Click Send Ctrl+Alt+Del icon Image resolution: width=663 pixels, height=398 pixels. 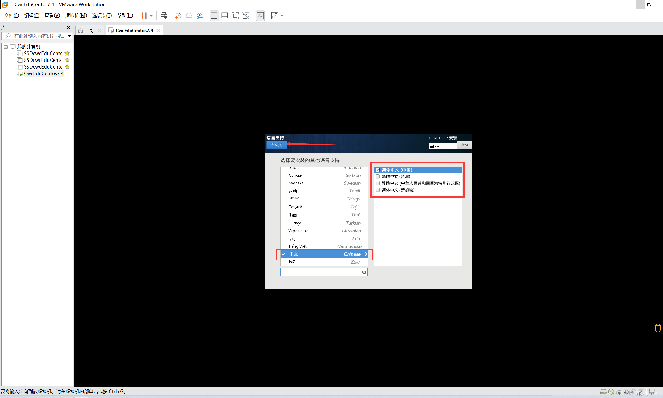163,16
